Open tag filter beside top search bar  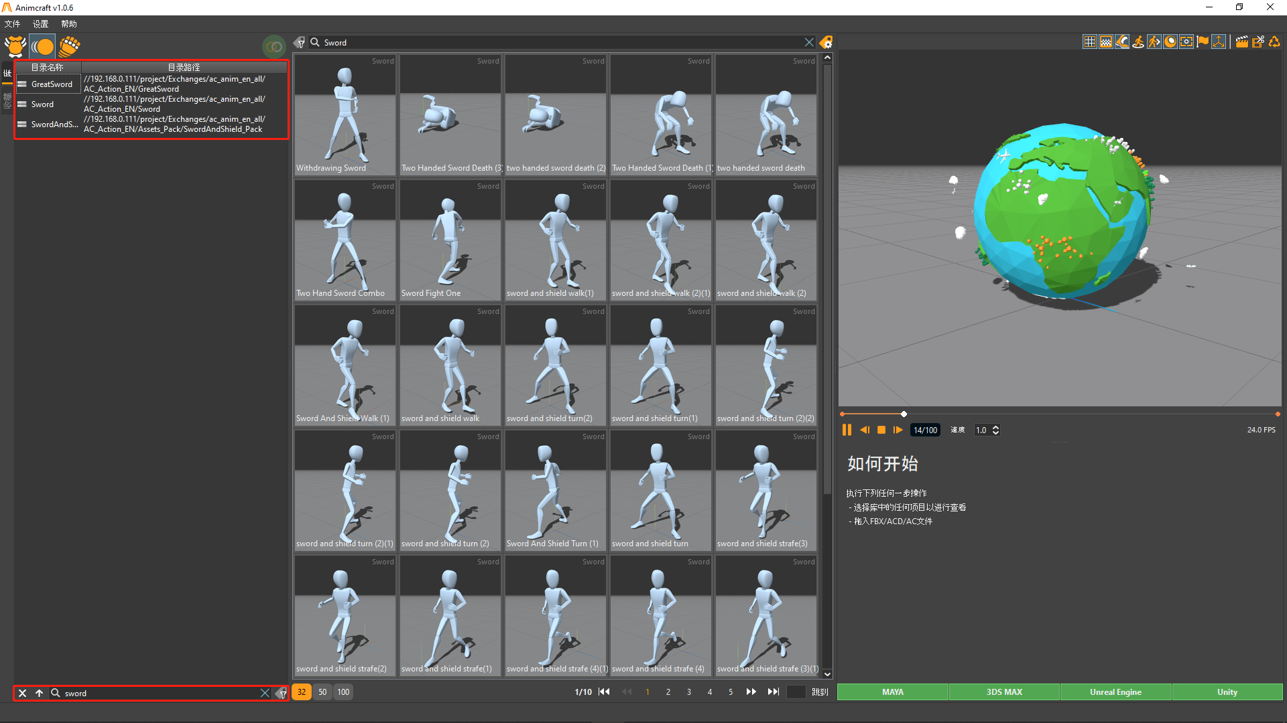[x=300, y=42]
